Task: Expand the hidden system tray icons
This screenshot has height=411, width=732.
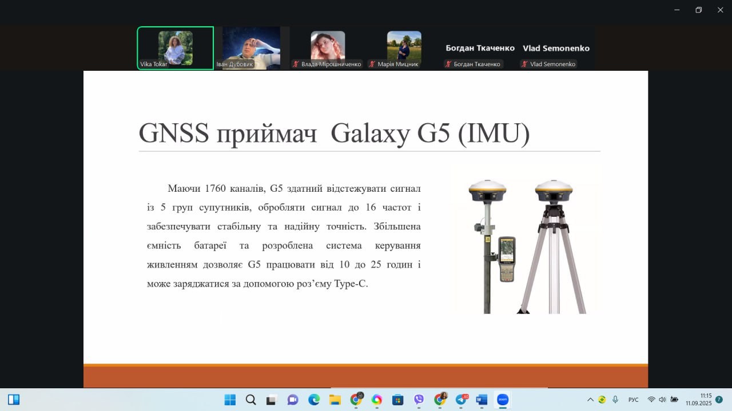Action: coord(591,400)
